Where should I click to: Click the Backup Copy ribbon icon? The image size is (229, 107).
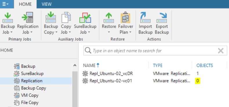click(51, 17)
